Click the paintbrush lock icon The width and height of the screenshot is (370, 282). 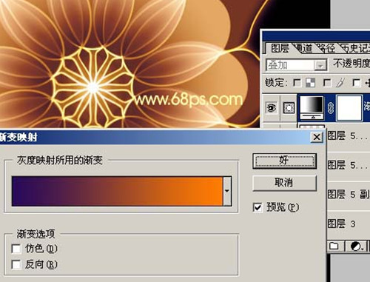tap(340, 83)
